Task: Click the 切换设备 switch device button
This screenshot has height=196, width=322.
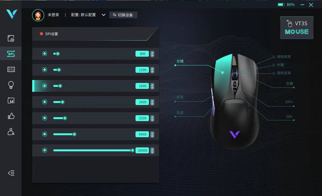Action: [x=123, y=15]
